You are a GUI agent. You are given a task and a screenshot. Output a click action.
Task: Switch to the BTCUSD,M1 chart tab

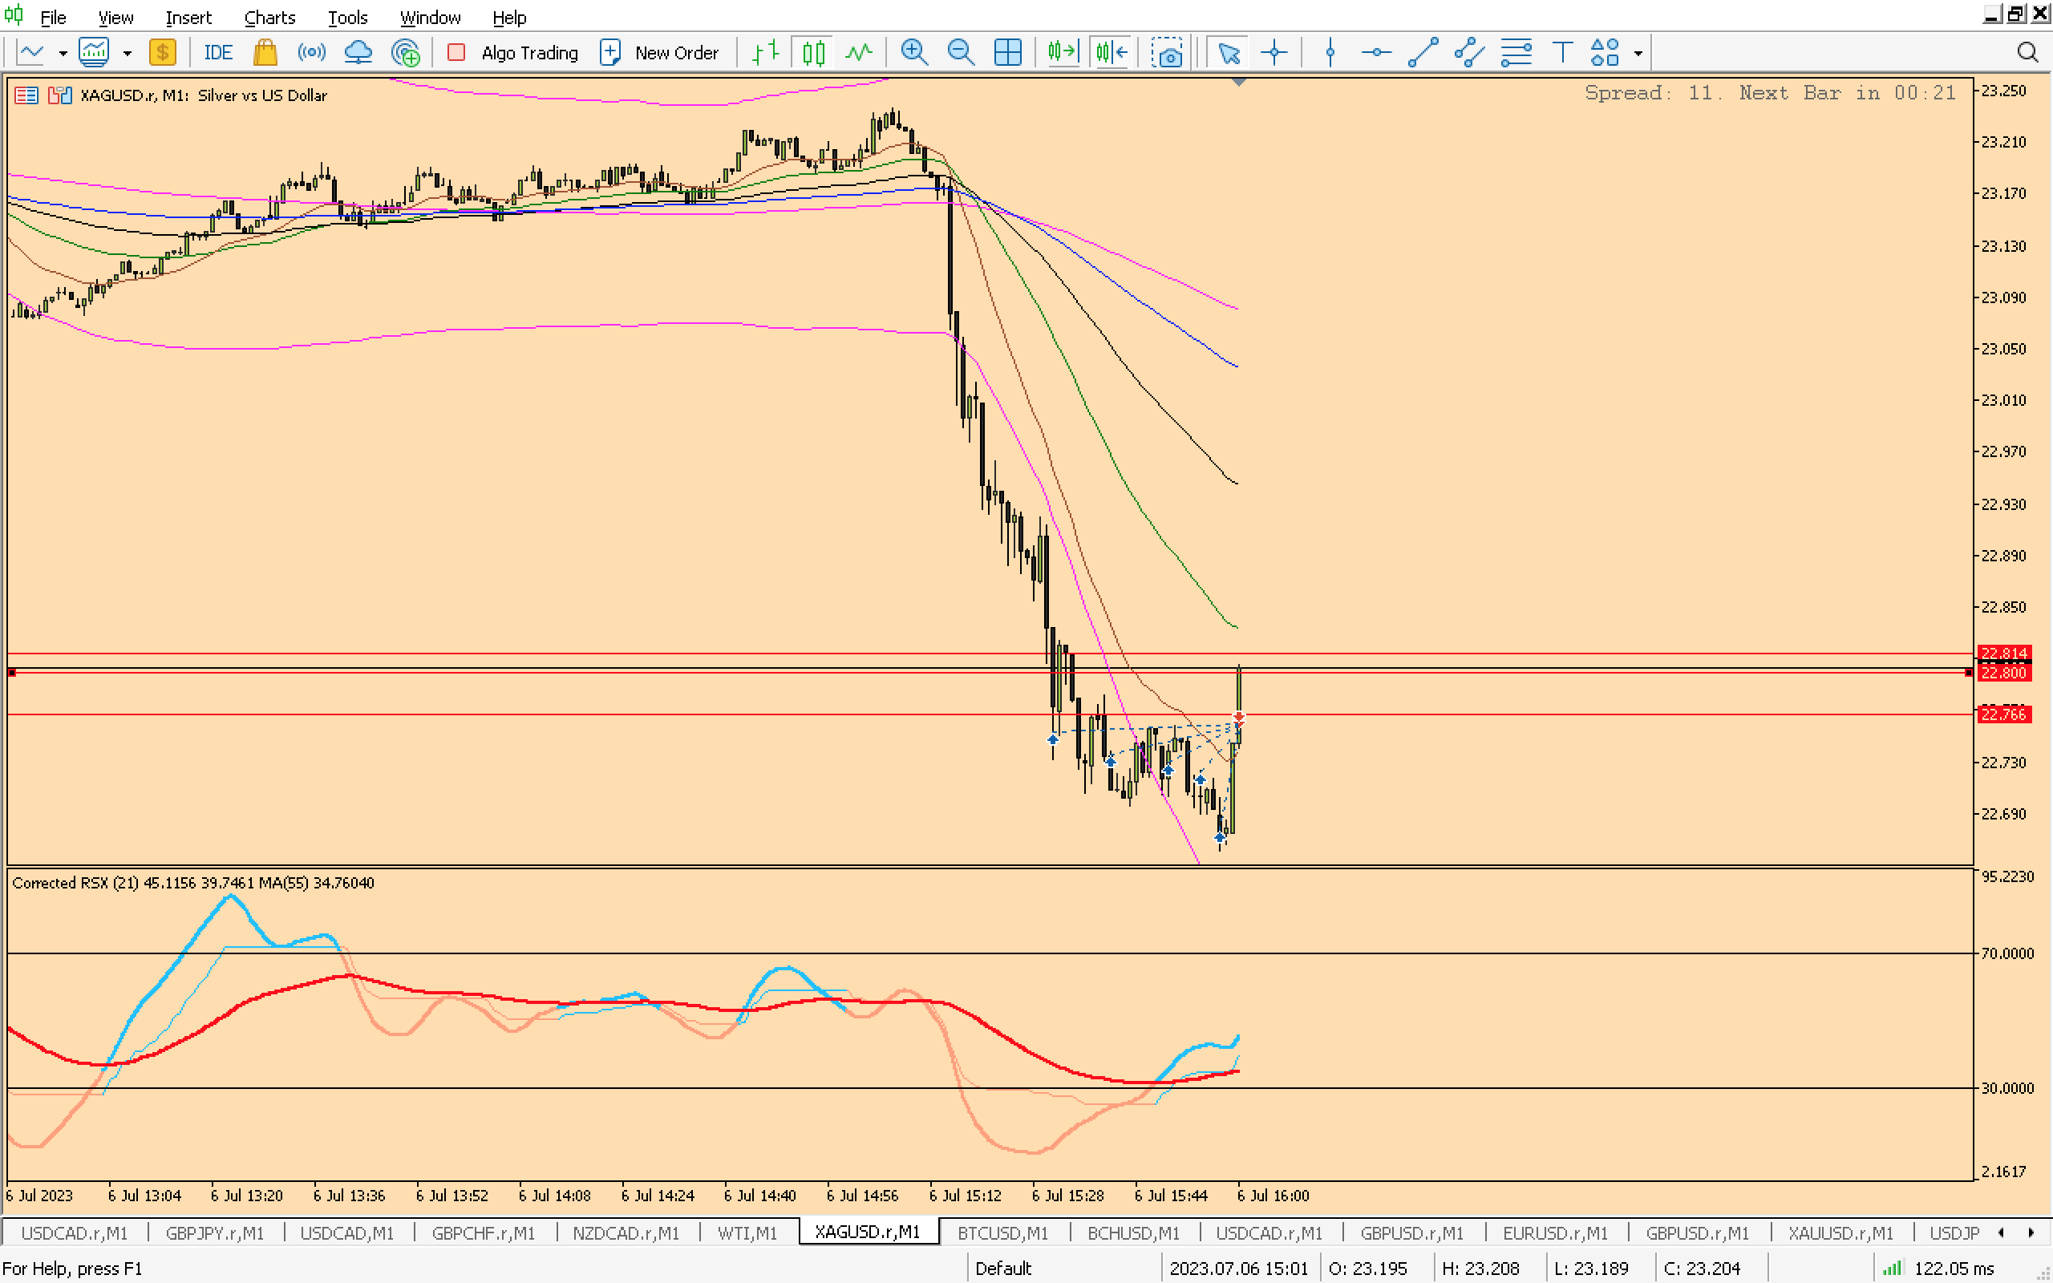tap(1002, 1232)
